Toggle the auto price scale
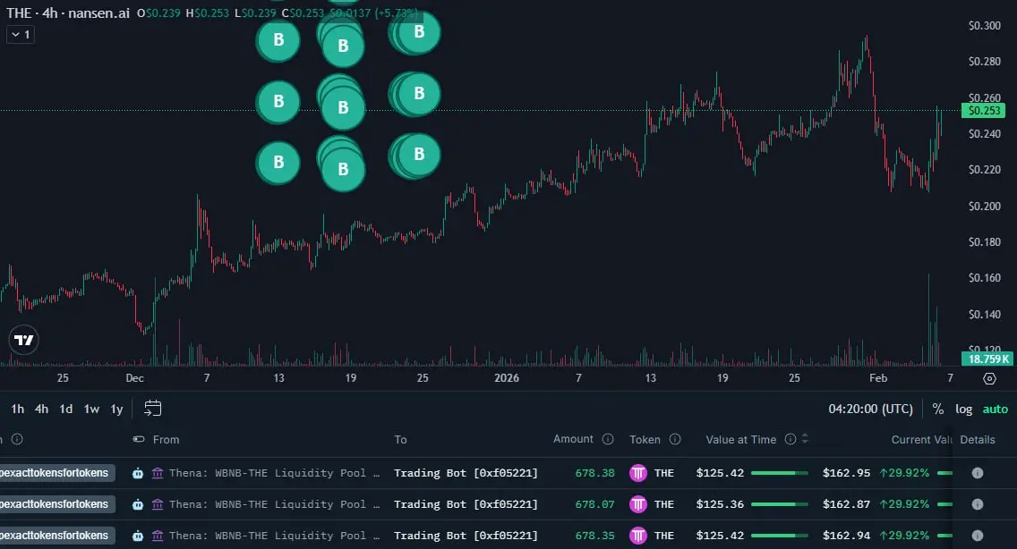The height and width of the screenshot is (549, 1017). click(995, 409)
